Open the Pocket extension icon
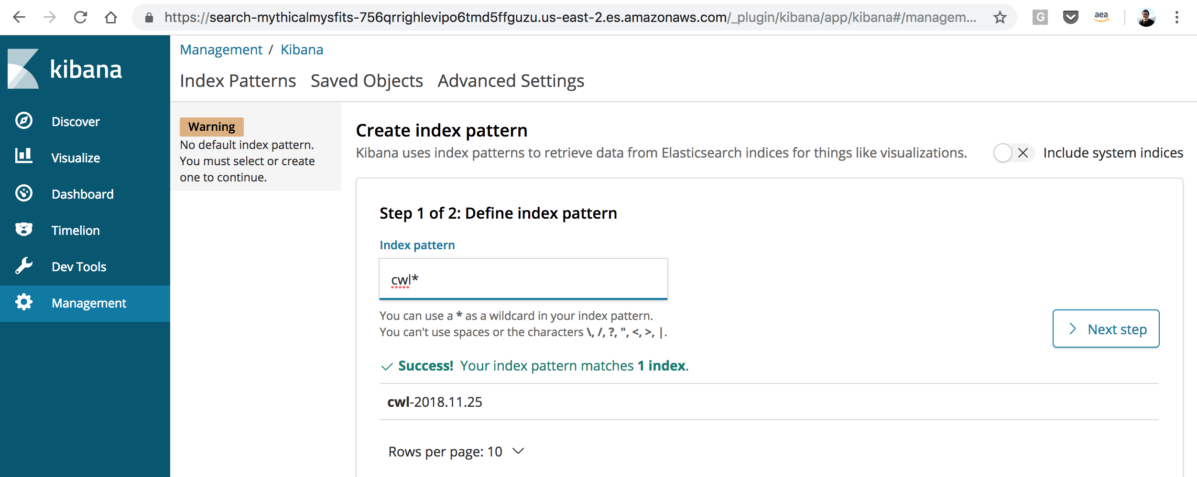Screen dimensions: 1197x477 [x=1071, y=18]
